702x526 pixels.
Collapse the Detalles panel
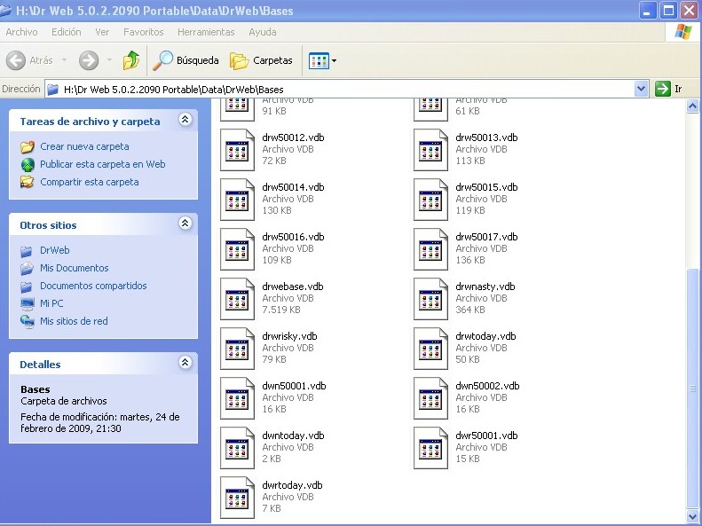185,363
